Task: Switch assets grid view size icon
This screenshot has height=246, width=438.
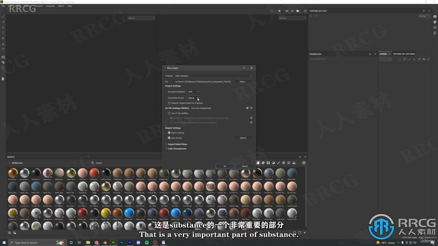Action: pos(304,163)
